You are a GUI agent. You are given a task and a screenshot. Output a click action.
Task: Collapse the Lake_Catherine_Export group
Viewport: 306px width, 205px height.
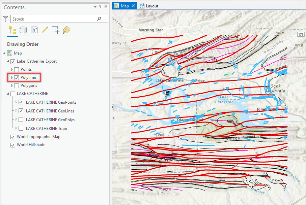click(8, 61)
